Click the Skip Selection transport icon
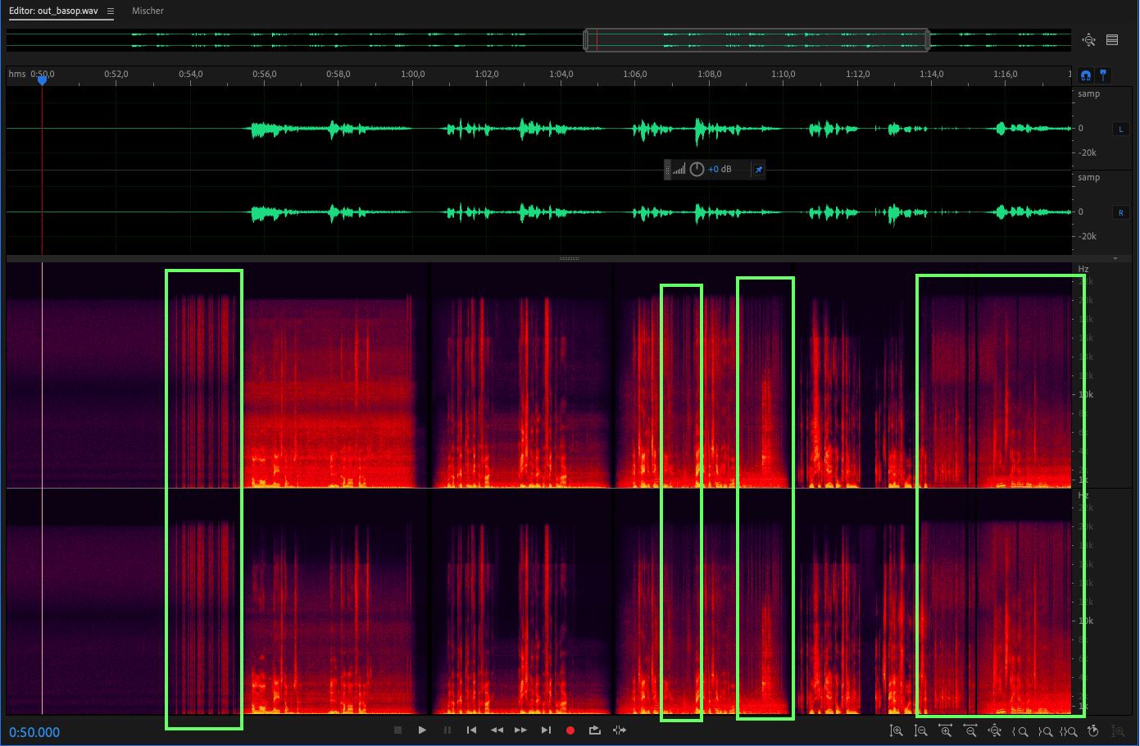1140x746 pixels. (620, 730)
